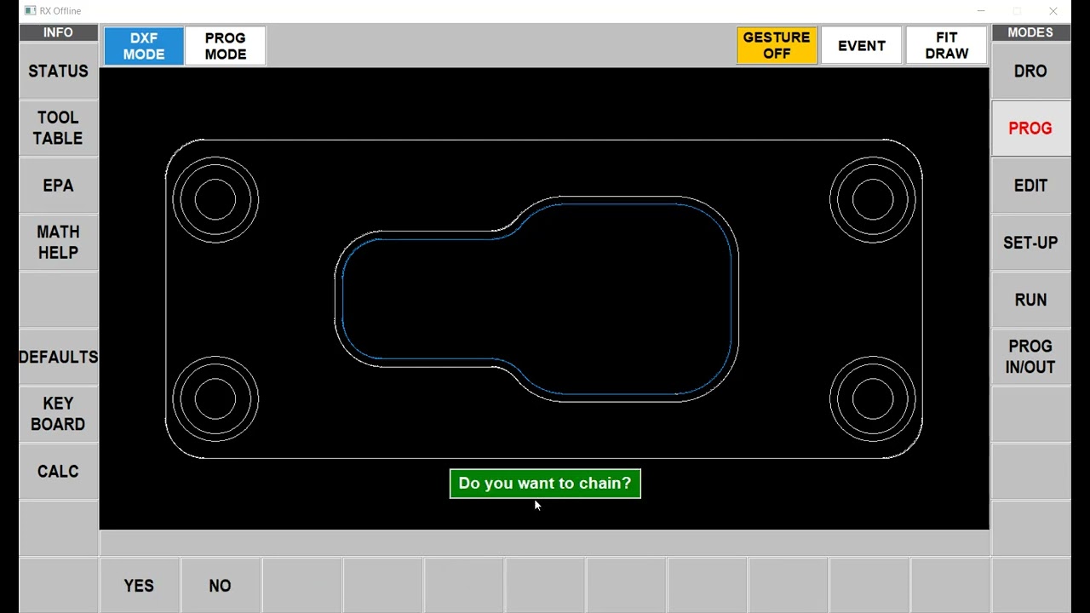Select the top-right hole circle in drawing
This screenshot has width=1090, height=613.
click(x=873, y=199)
